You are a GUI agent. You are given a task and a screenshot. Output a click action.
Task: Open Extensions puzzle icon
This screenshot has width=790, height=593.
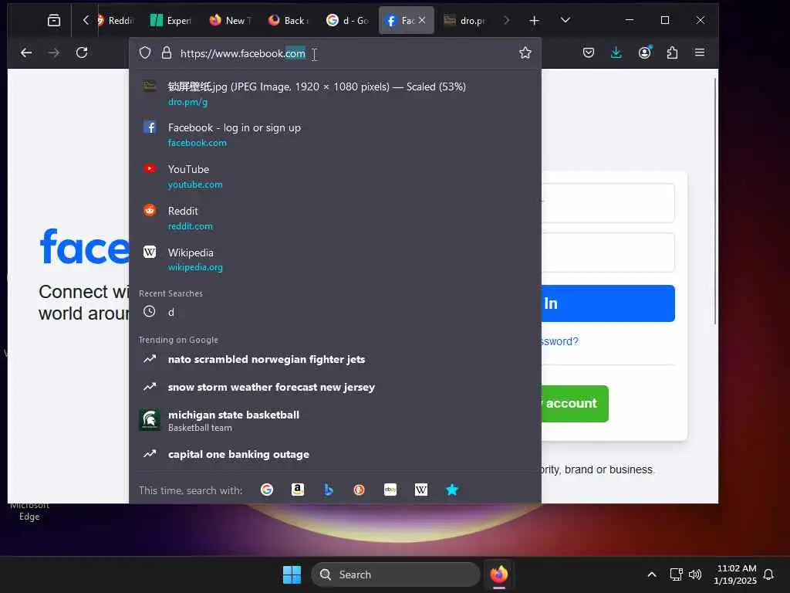pyautogui.click(x=672, y=53)
